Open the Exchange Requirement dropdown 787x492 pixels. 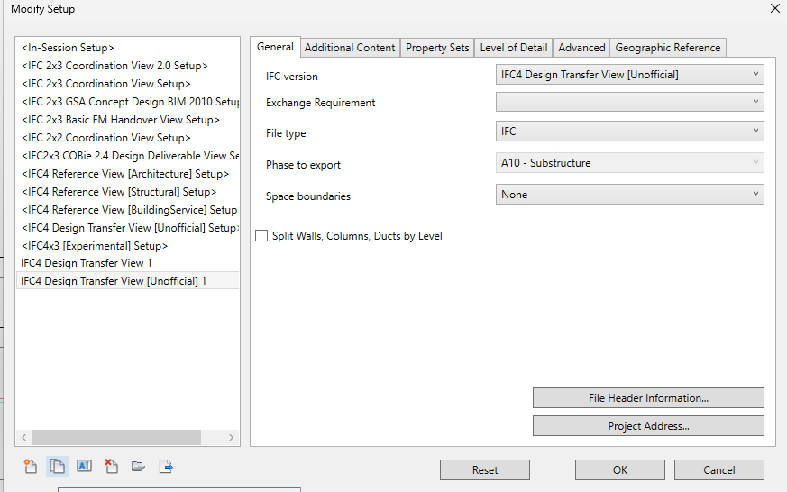(630, 102)
